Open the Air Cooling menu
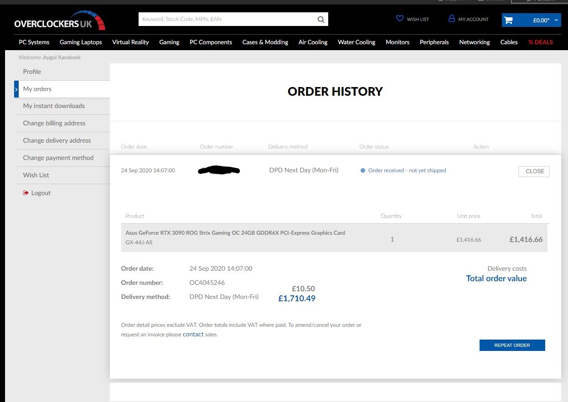This screenshot has height=402, width=568. 313,42
